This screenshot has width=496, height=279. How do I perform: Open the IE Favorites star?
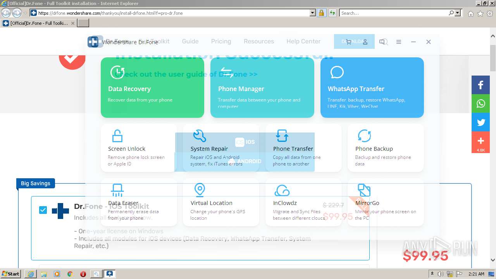(480, 14)
